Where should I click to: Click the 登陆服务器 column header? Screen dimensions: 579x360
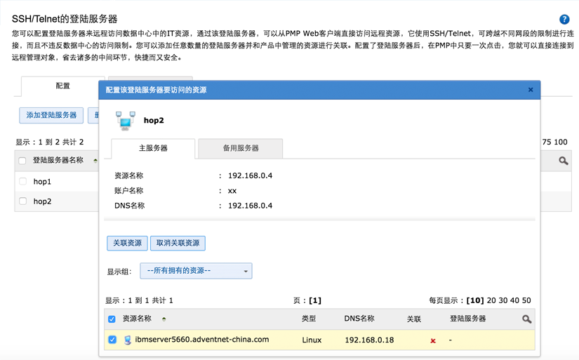pos(468,319)
